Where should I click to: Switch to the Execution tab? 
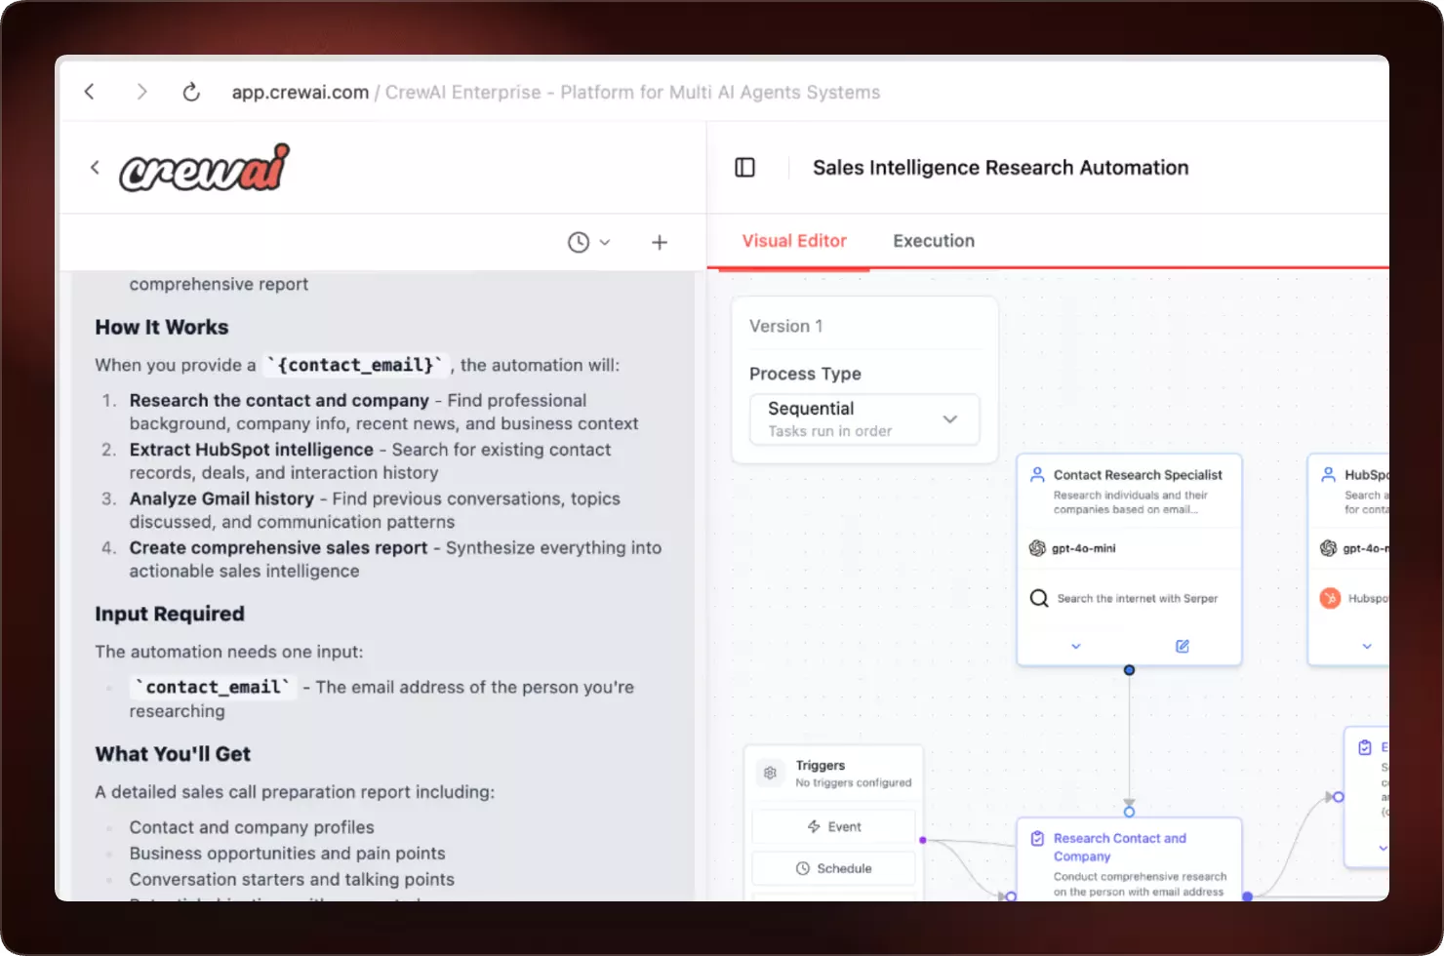934,241
